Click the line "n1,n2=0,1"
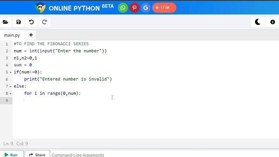The height and width of the screenshot is (157, 279). pos(25,58)
